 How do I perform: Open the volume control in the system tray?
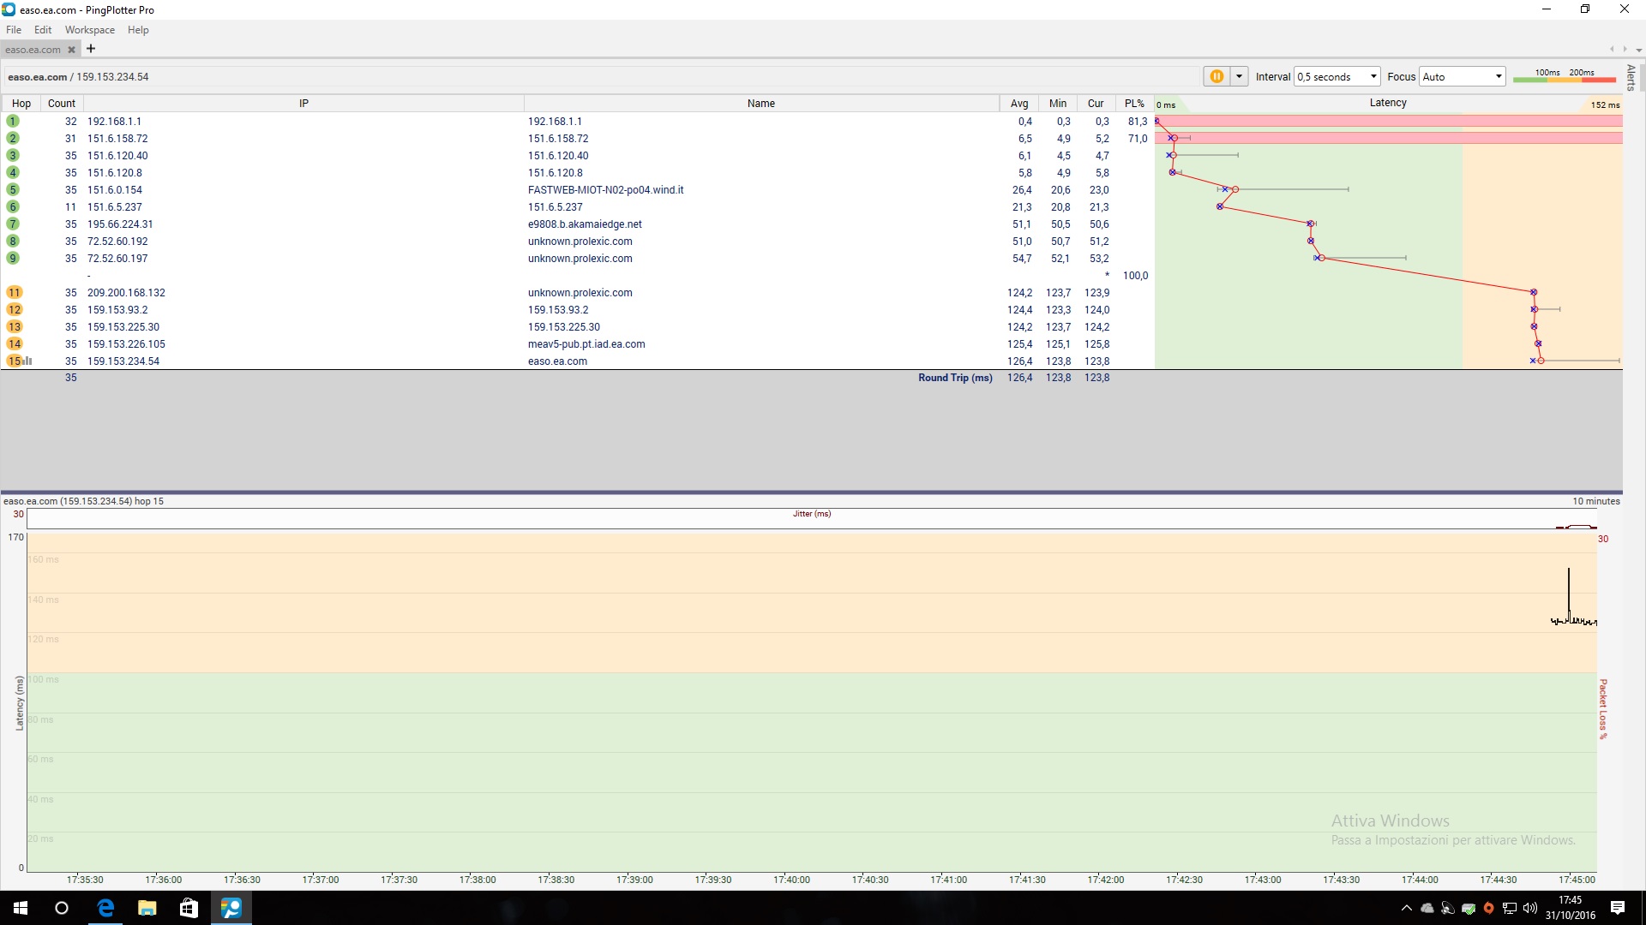[x=1529, y=908]
